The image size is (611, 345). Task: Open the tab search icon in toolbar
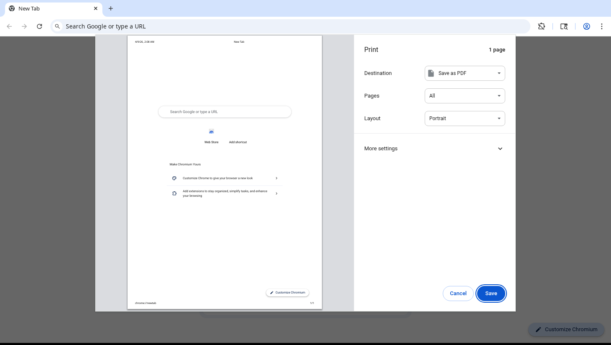(x=564, y=26)
